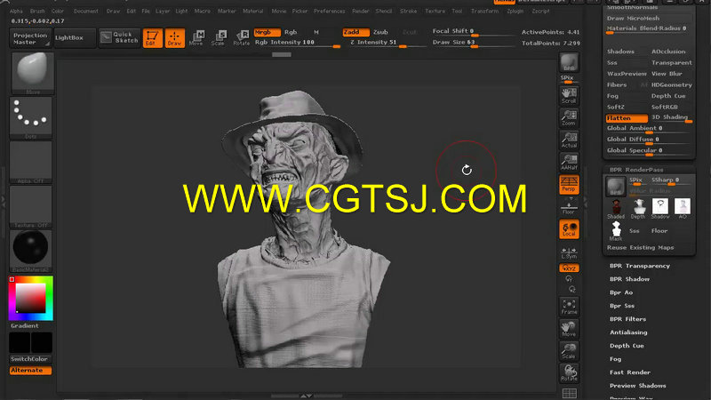Viewport: 711px width, 400px height.
Task: Open the Tool menu
Action: click(x=457, y=11)
